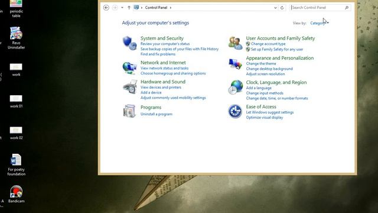This screenshot has height=213, width=378.
Task: Refresh the Control Panel view
Action: [x=282, y=8]
